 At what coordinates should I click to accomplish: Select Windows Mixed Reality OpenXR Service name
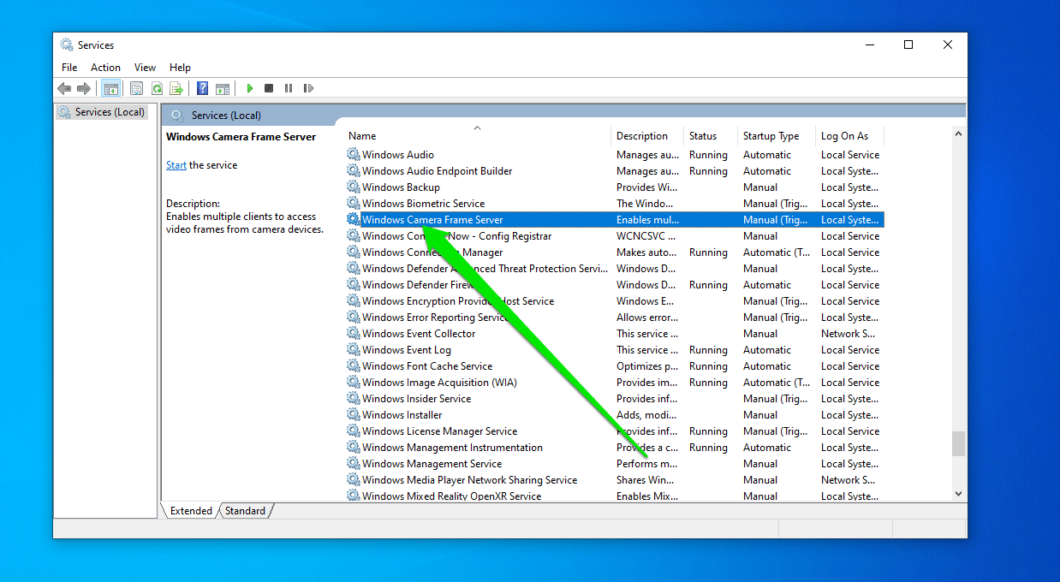pyautogui.click(x=451, y=496)
